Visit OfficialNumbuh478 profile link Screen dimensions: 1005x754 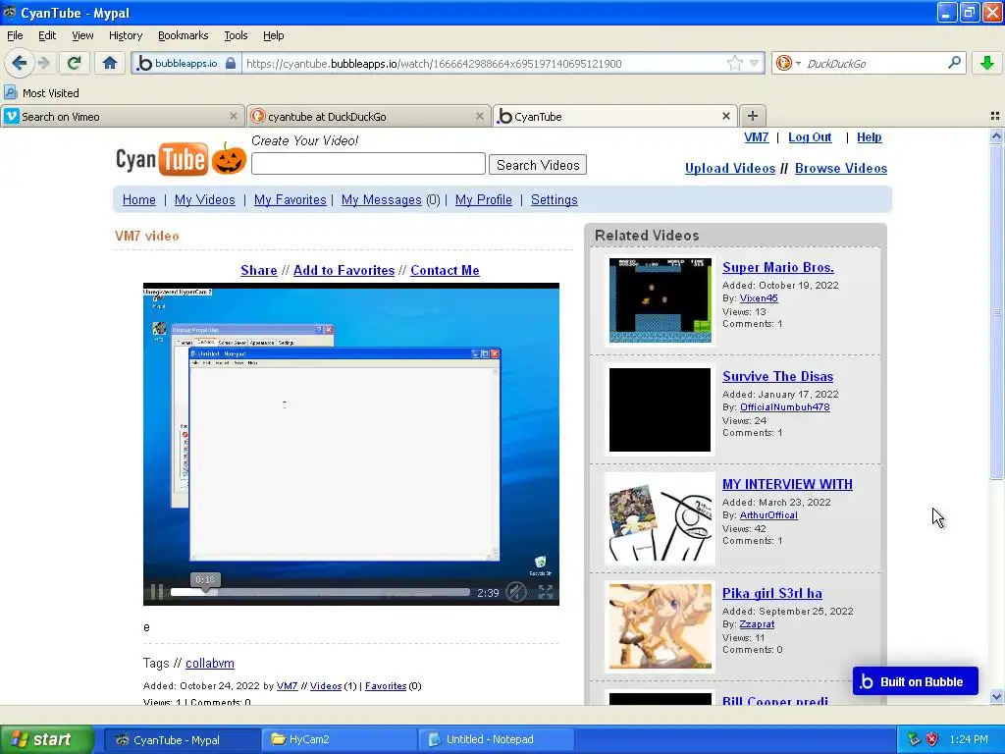coord(784,407)
